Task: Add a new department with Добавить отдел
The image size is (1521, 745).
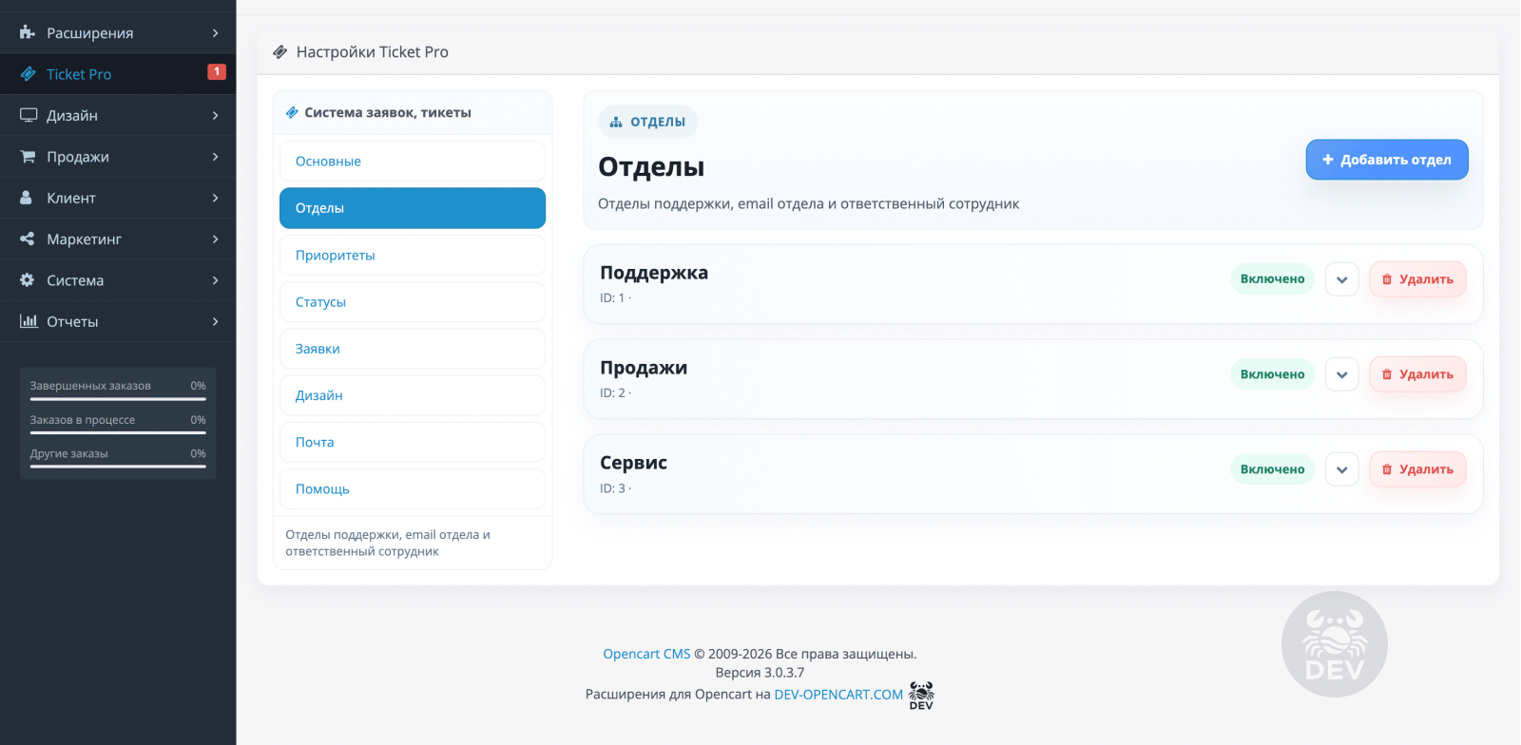Action: (x=1387, y=160)
